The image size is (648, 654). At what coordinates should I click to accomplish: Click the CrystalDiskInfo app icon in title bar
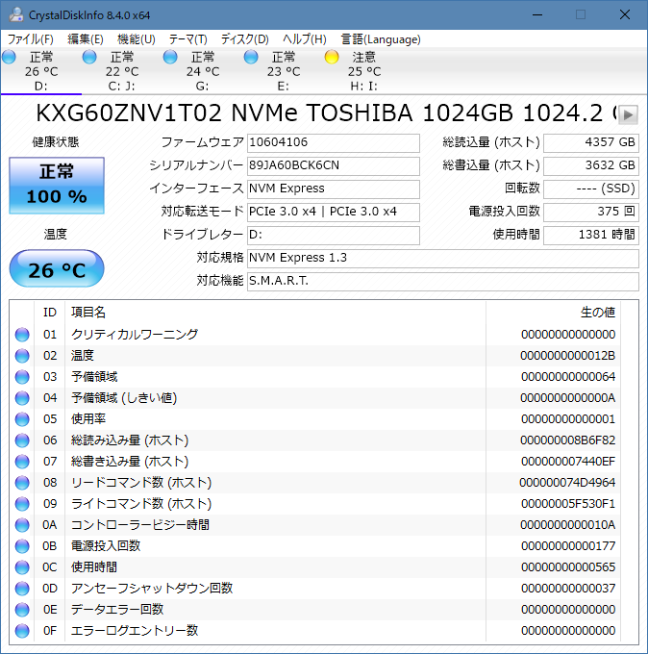[16, 14]
